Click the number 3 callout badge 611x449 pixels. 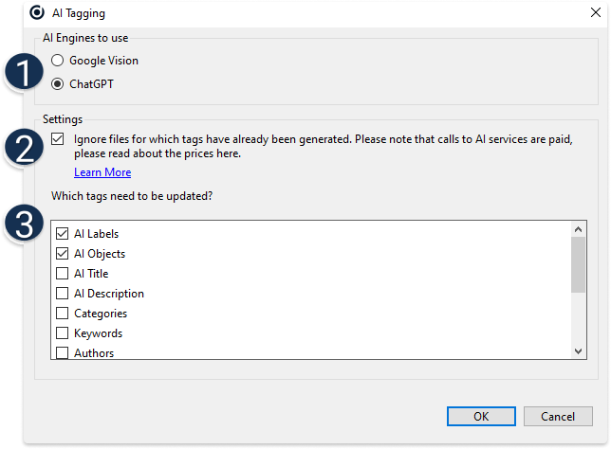pos(23,224)
